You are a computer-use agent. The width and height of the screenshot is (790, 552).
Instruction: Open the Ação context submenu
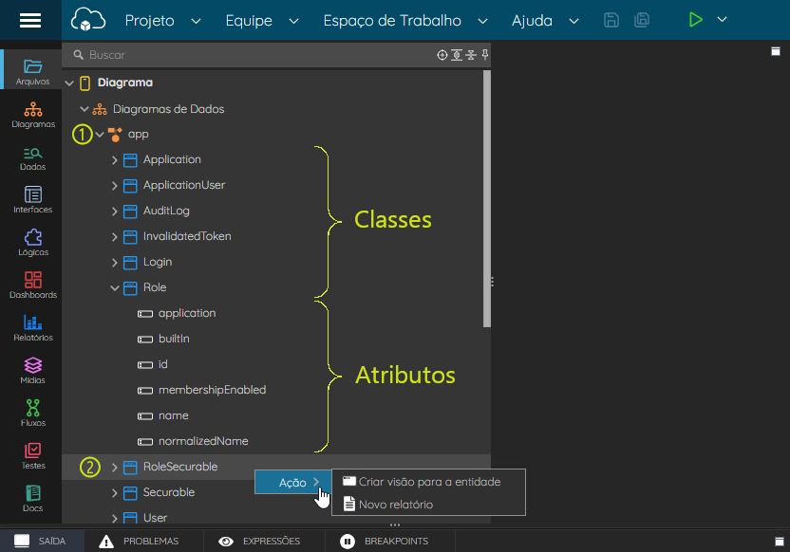click(x=292, y=482)
